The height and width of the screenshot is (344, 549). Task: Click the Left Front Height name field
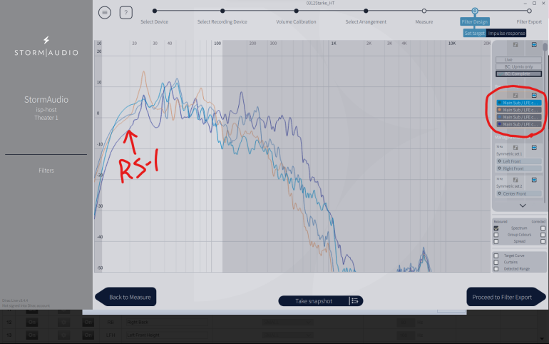click(167, 335)
